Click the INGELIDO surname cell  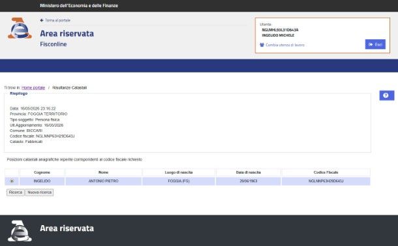coord(42,181)
